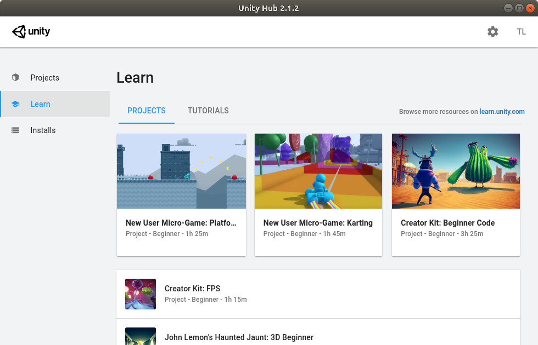Click the Karting Micro-Game thumbnail image
Screen dimensions: 538x345
[x=318, y=171]
